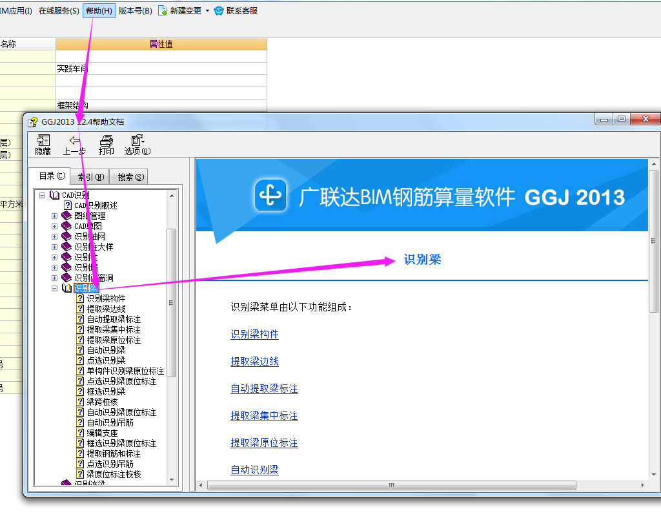Select 框选识别梁 in the tree
The width and height of the screenshot is (661, 520).
tap(107, 391)
